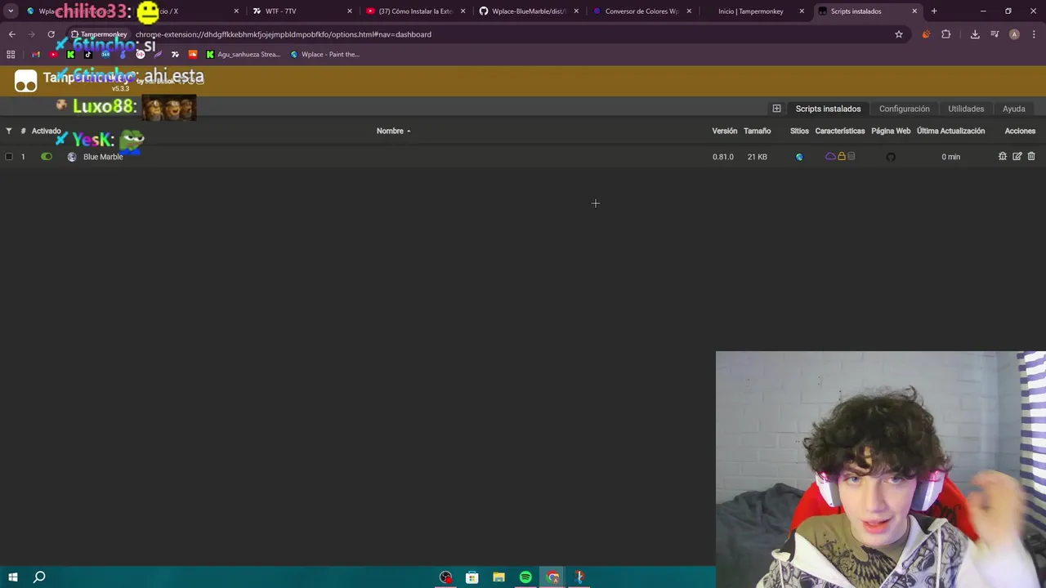Open Spotify from the taskbar
1046x588 pixels.
coord(525,577)
